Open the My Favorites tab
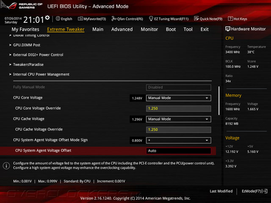 [25, 29]
